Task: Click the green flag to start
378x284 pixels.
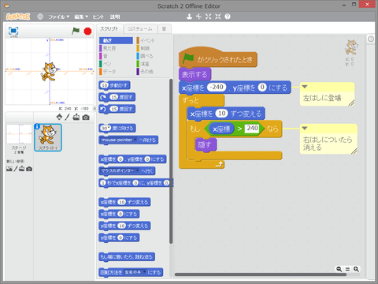Action: pyautogui.click(x=76, y=31)
